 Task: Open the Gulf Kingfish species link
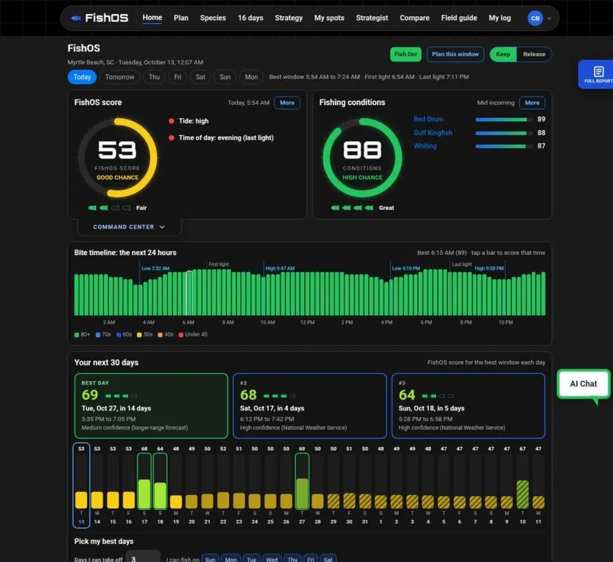tap(433, 133)
